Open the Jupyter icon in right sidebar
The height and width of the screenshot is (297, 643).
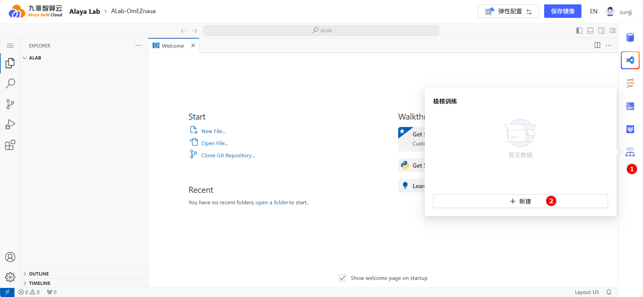pyautogui.click(x=630, y=83)
